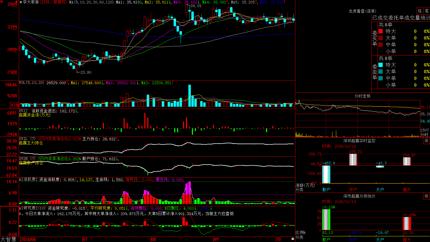This screenshot has height=242, width=430.
Task: Click the 龙虎看盘(逐单) panel title
Action: (x=363, y=11)
